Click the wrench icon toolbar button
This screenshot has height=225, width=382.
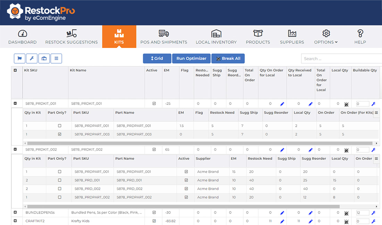click(x=32, y=59)
